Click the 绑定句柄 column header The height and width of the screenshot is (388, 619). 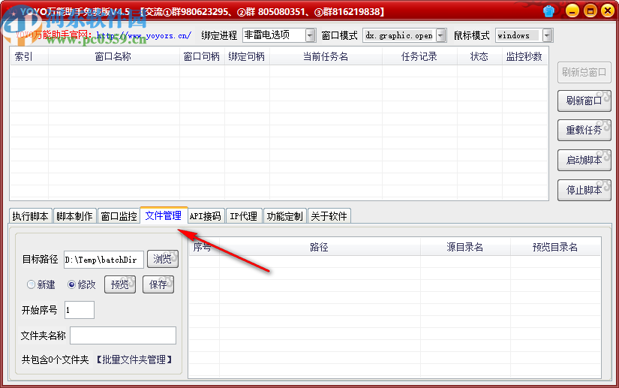pos(247,57)
